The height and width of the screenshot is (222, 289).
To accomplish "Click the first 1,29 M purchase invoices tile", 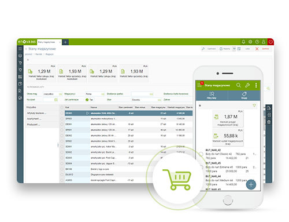I will (x=41, y=74).
